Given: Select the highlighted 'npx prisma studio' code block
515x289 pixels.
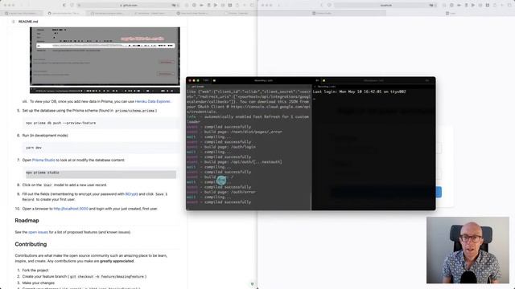Looking at the screenshot, I should click(x=101, y=174).
